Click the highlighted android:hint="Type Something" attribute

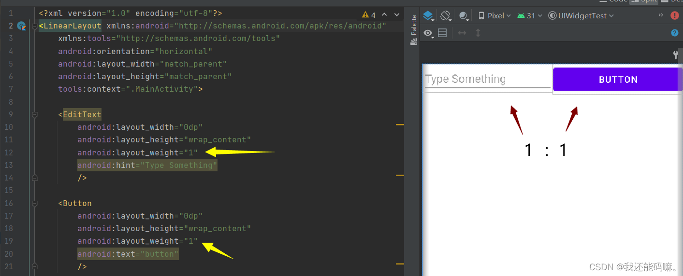point(147,166)
